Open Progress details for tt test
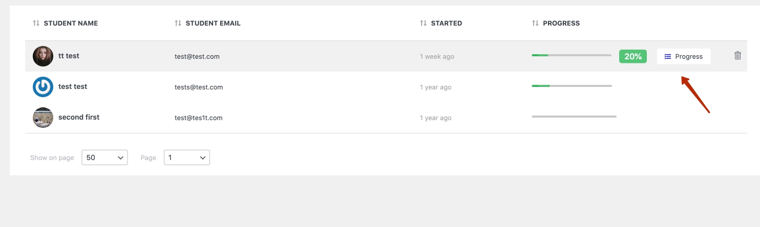 [683, 56]
